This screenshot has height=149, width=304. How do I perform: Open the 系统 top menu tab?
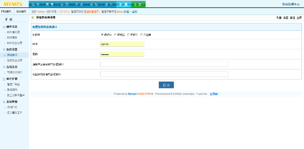coord(94,4)
